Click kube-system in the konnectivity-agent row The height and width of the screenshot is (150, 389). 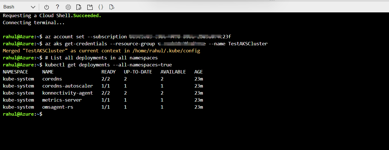[18, 93]
